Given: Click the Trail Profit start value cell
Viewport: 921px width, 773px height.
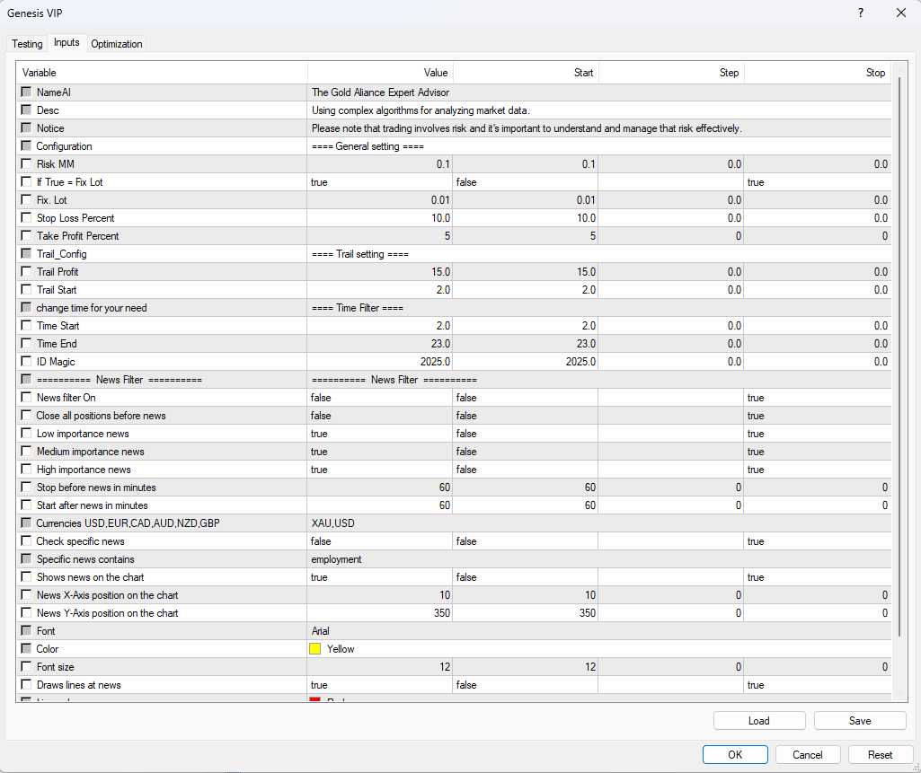Looking at the screenshot, I should tap(526, 271).
